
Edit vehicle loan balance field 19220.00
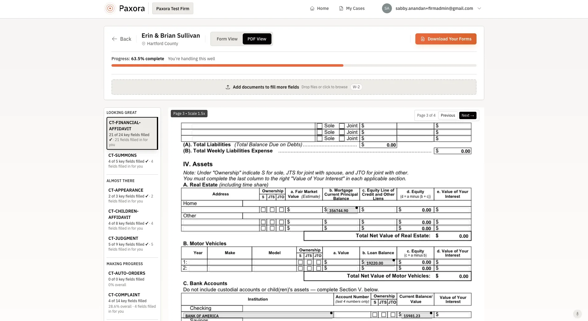tap(379, 263)
